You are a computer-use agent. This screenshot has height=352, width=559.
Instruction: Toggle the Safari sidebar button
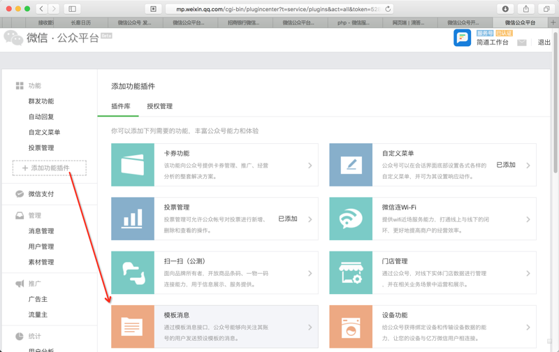[72, 8]
